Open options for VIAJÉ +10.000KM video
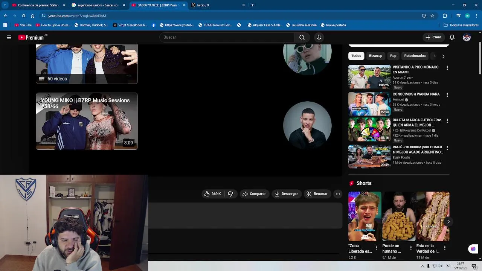Viewport: 482px width, 271px height. [447, 148]
